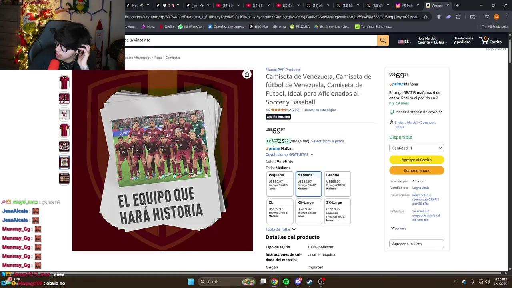Click the microphone tray icon
This screenshot has height=288, width=512.
click(472, 282)
